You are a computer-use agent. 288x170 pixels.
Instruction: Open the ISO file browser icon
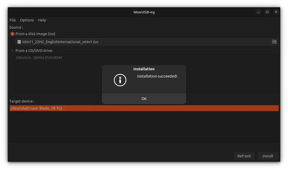[x=274, y=42]
